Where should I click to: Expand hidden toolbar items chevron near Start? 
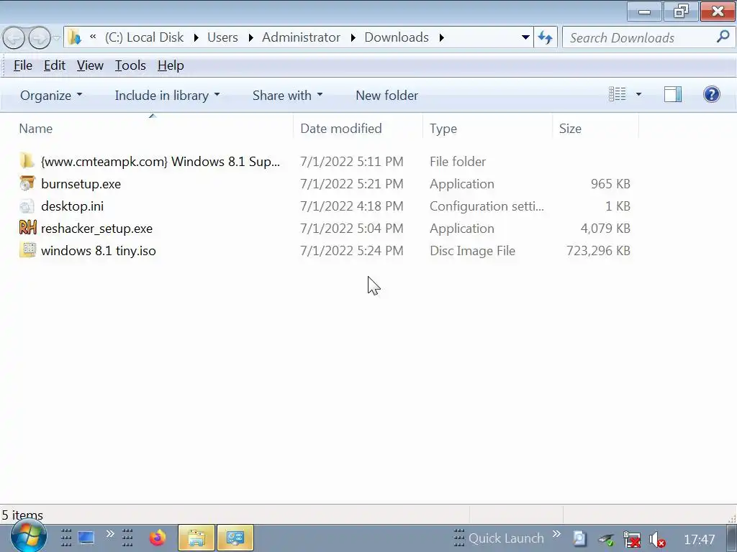[110, 534]
